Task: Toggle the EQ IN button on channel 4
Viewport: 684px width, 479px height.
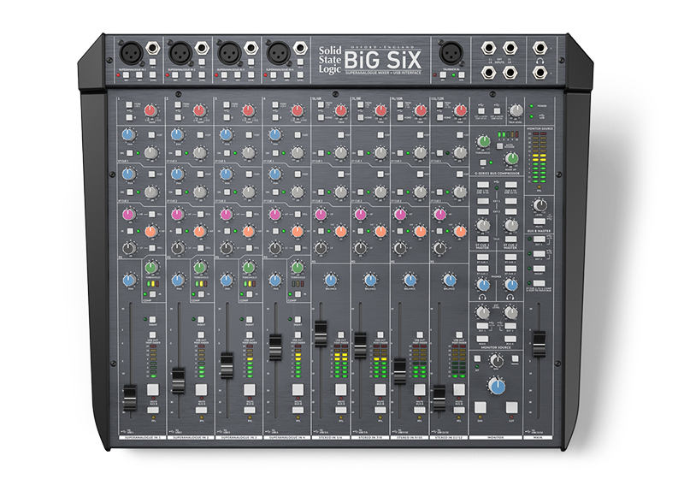Action: (275, 231)
